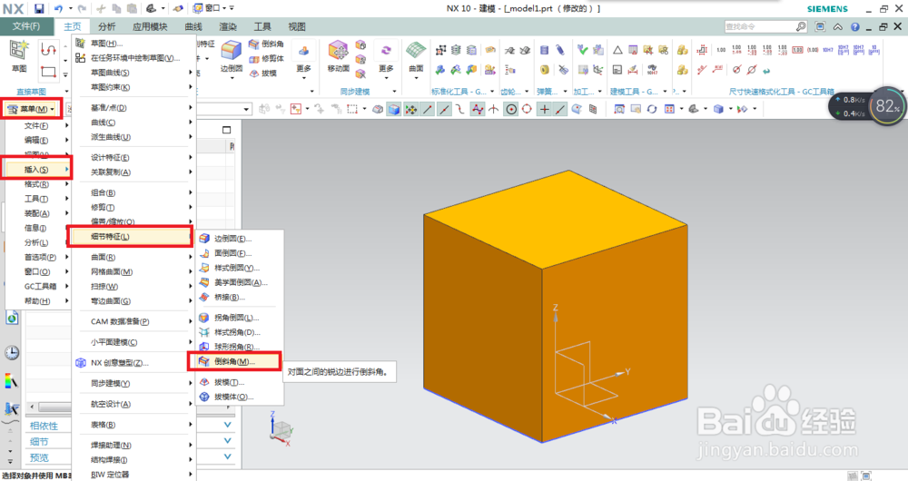Image resolution: width=908 pixels, height=481 pixels.
Task: Click the Undo arrow icon
Action: tap(58, 9)
